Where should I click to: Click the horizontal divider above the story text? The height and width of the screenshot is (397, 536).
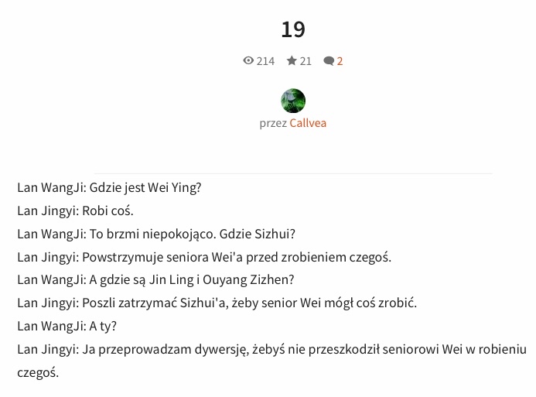293,173
